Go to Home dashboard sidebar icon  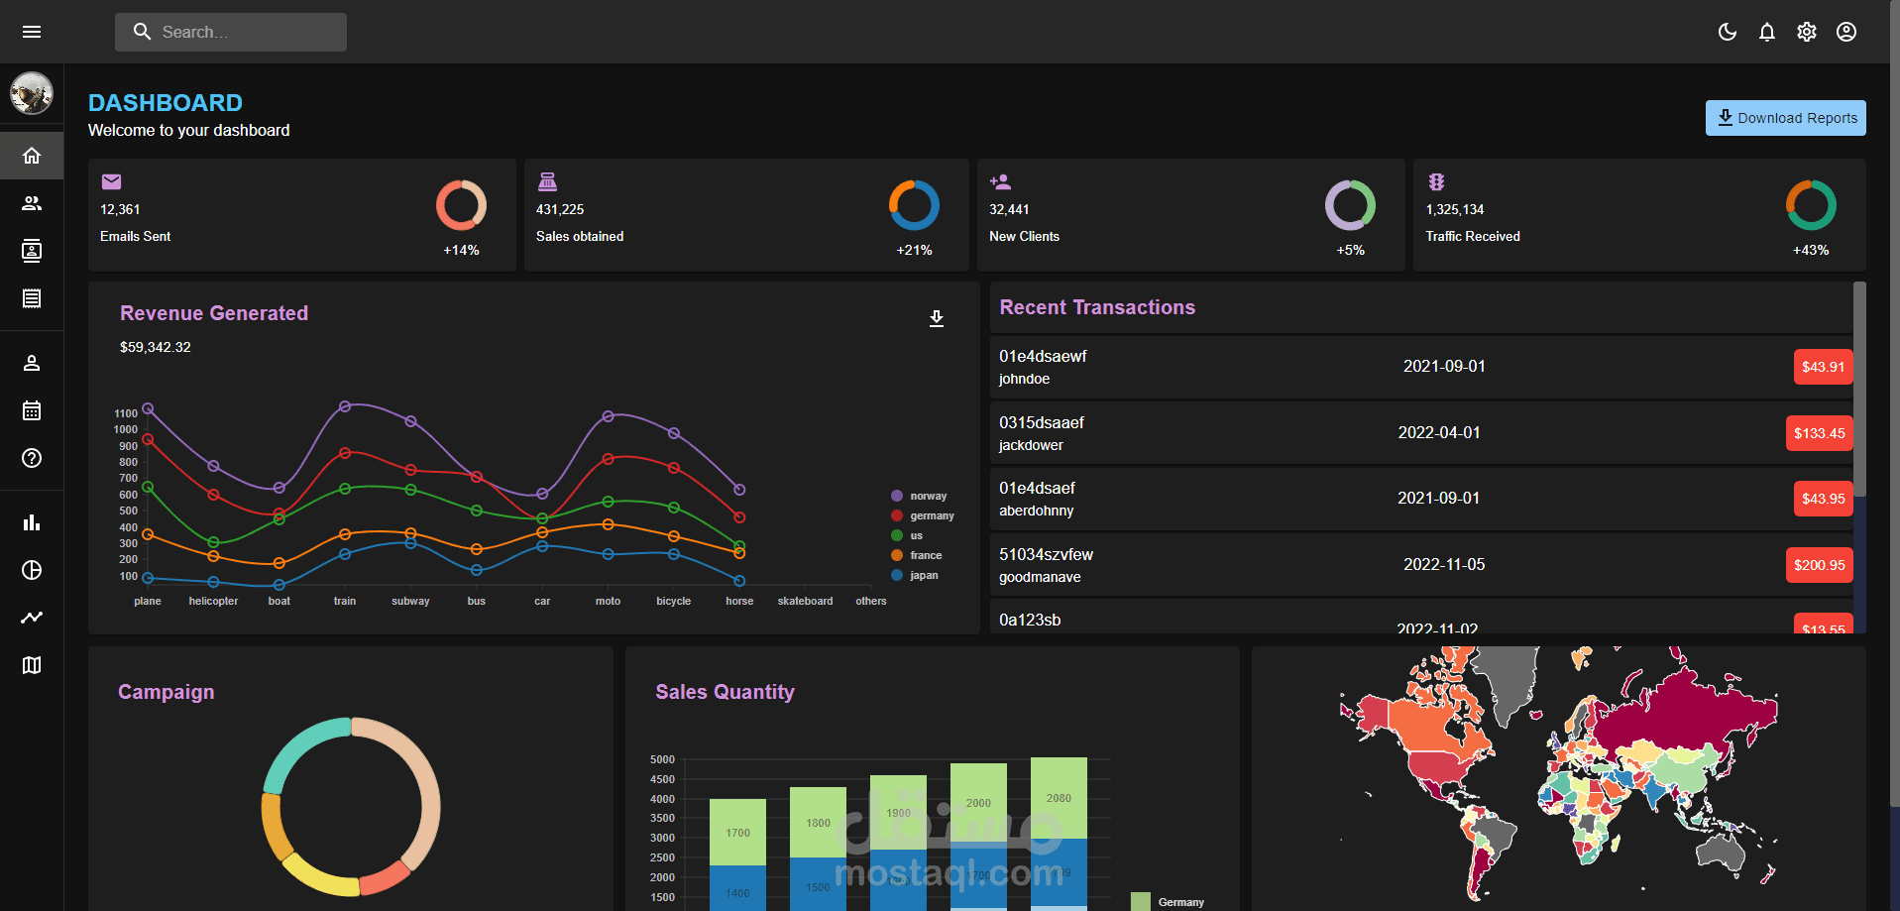(32, 156)
